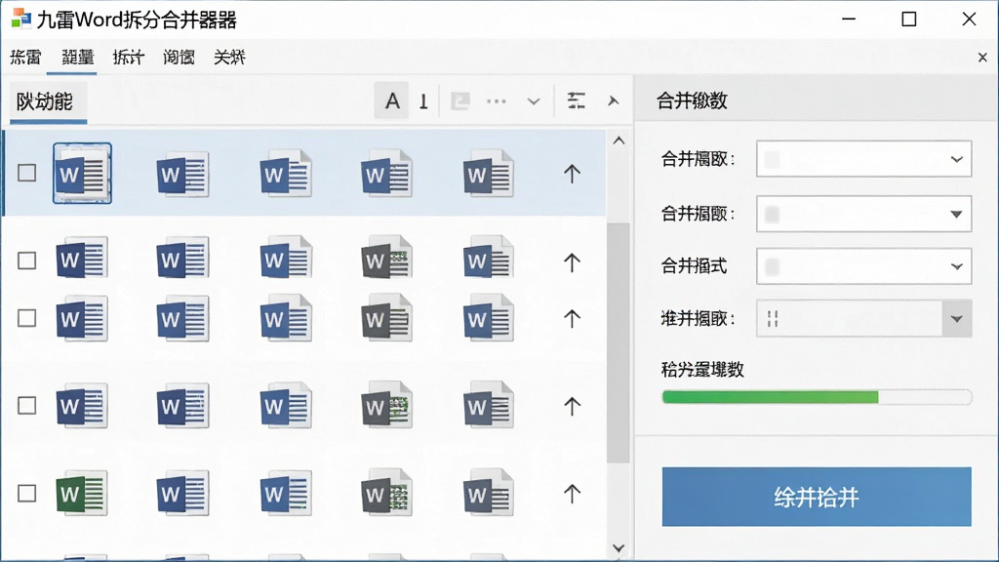Select first Word icon in the third row
The width and height of the screenshot is (999, 562).
(x=82, y=317)
